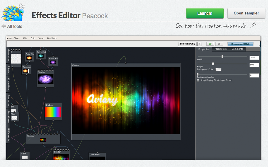Image resolution: width=268 pixels, height=167 pixels.
Task: Click the gray redo render icon
Action: click(x=219, y=44)
